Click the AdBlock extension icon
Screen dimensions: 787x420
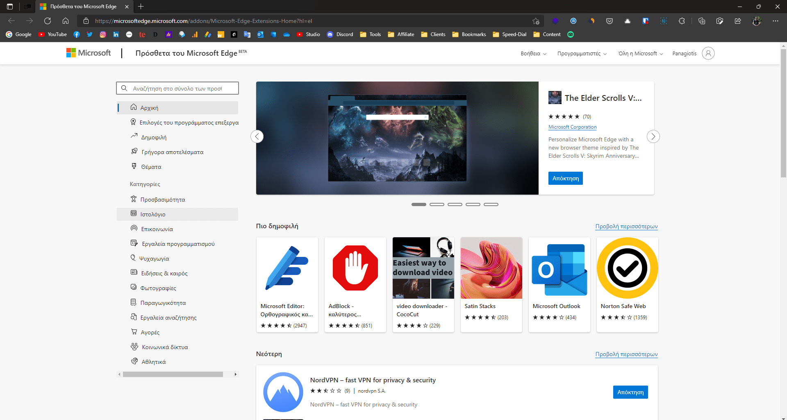pyautogui.click(x=355, y=268)
